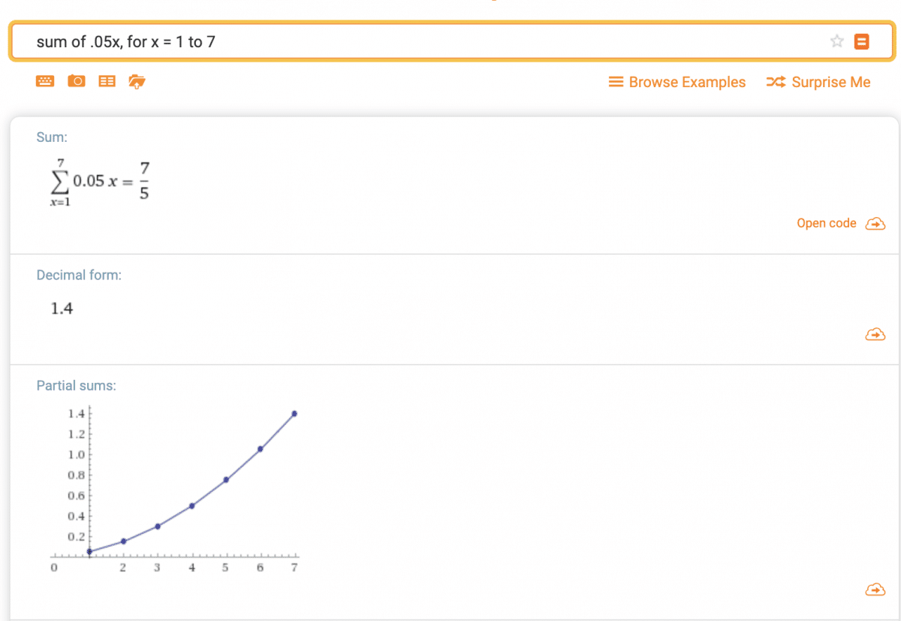Screen dimensions: 901x621
Task: Select the 7/5 sum result formula
Action: coord(95,181)
